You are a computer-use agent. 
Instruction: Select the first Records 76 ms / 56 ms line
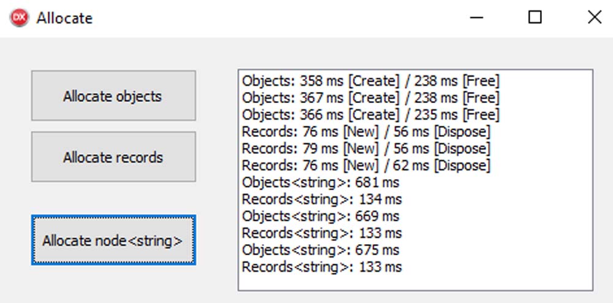366,132
